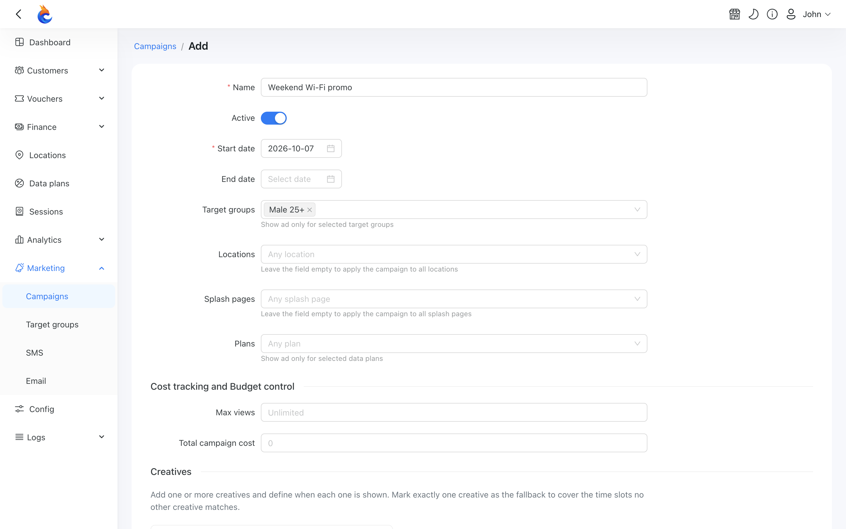Click the Total campaign cost input
846x529 pixels.
coord(454,443)
